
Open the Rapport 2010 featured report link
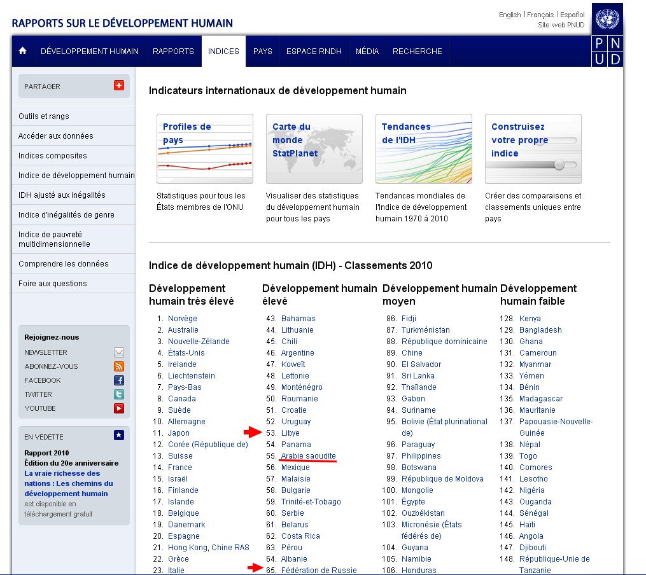coord(69,483)
